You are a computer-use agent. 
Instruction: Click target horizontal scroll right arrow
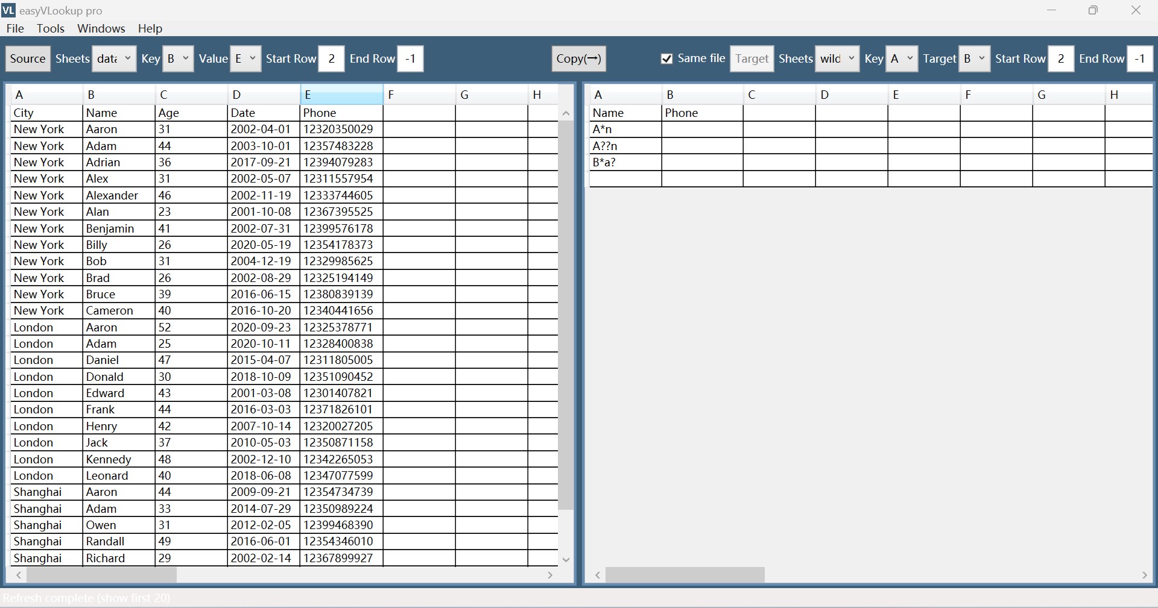tap(1144, 575)
